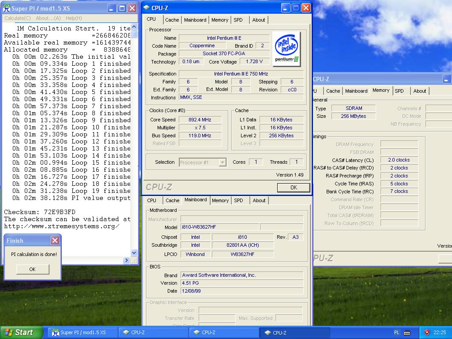Click the PL language indicator
The width and height of the screenshot is (452, 339).
[397, 332]
